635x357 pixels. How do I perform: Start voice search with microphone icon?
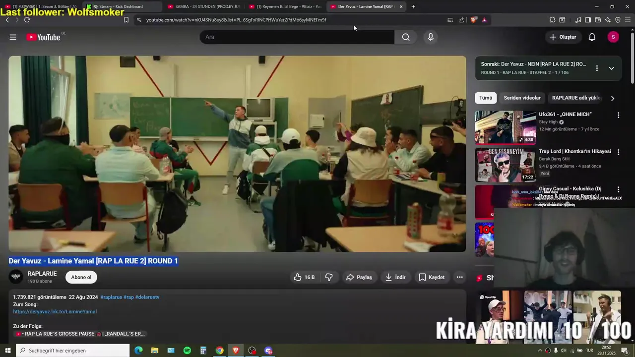click(x=431, y=37)
